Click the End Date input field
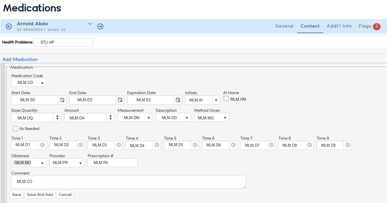This screenshot has height=203, width=387. 93,100
